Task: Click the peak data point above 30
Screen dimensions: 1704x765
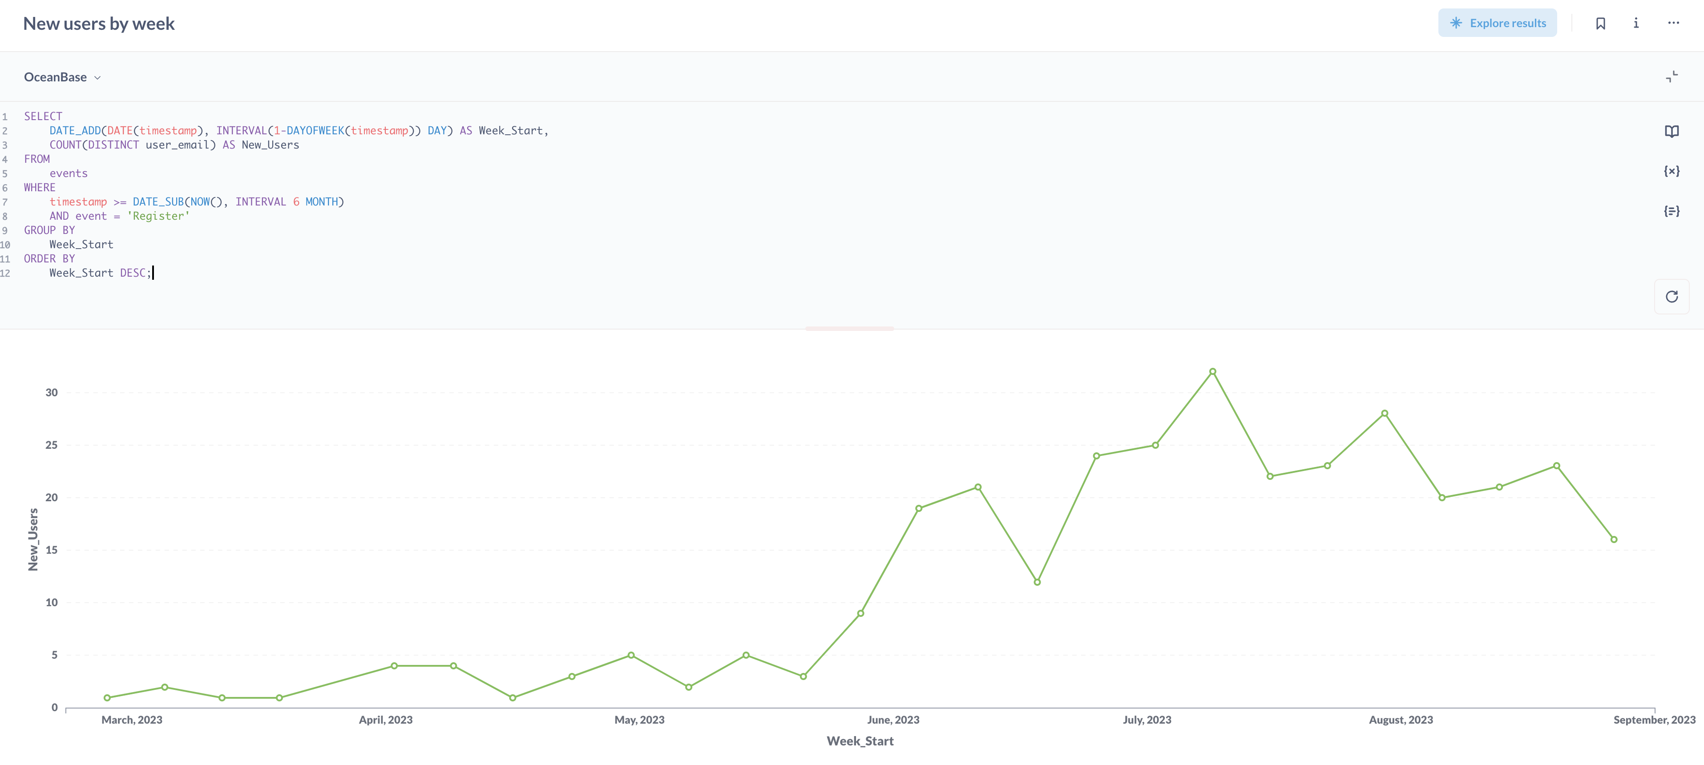Action: [x=1212, y=371]
